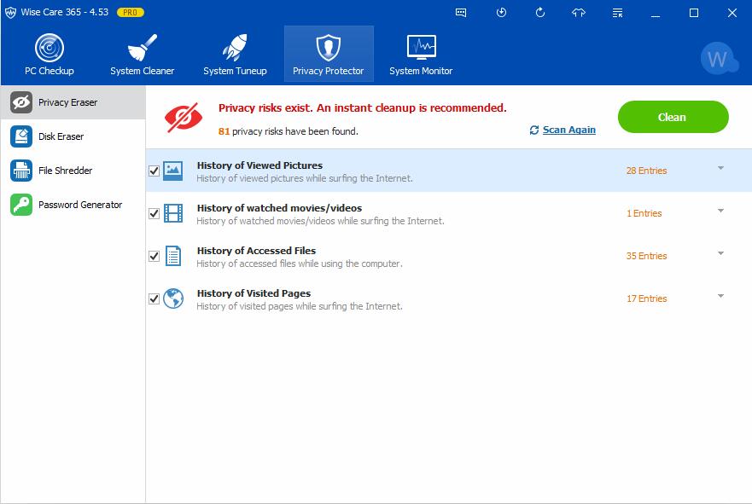Select the History of Visited Pages title
752x504 pixels.
(x=254, y=293)
